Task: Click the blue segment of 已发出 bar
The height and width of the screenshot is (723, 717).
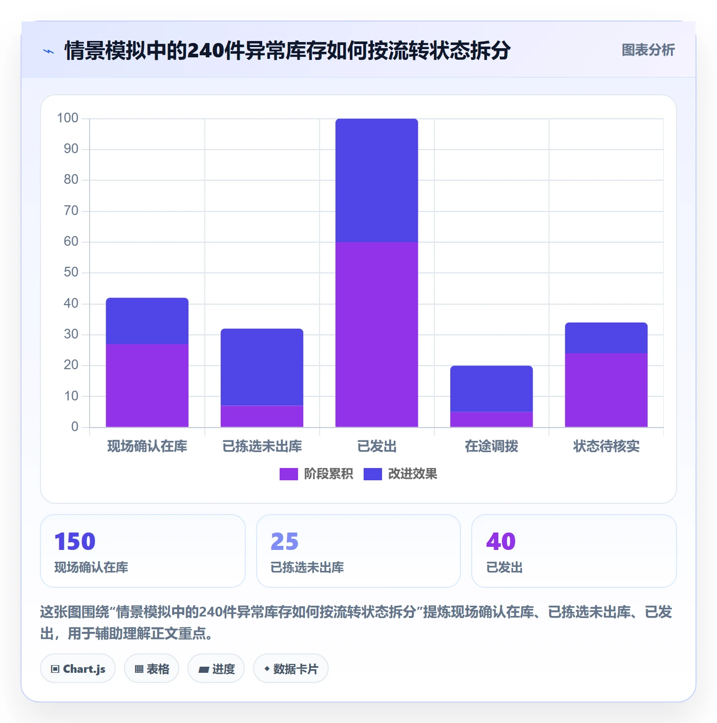Action: pos(377,180)
